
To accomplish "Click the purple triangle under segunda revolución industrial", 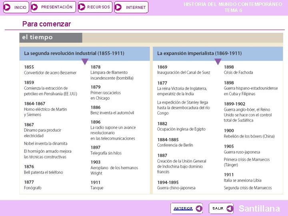I will tap(85, 62).
